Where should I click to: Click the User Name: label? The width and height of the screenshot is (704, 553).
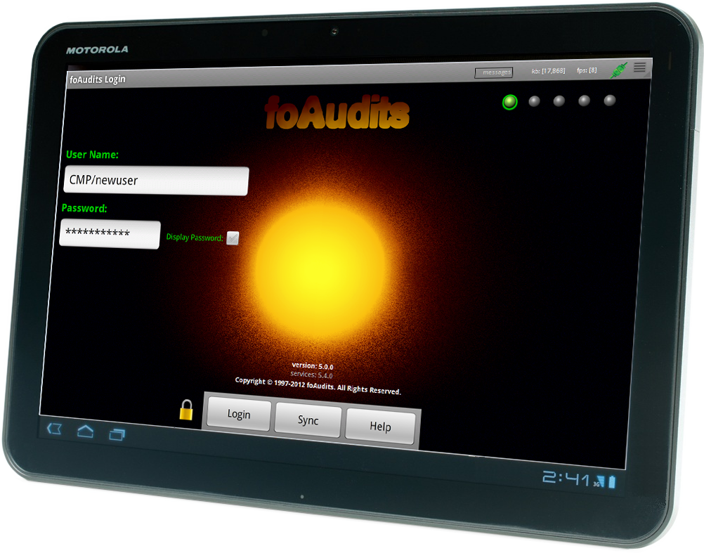[x=92, y=155]
